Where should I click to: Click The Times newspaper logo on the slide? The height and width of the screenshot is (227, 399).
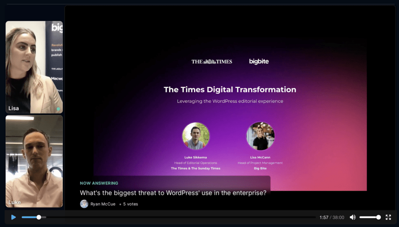pyautogui.click(x=212, y=61)
